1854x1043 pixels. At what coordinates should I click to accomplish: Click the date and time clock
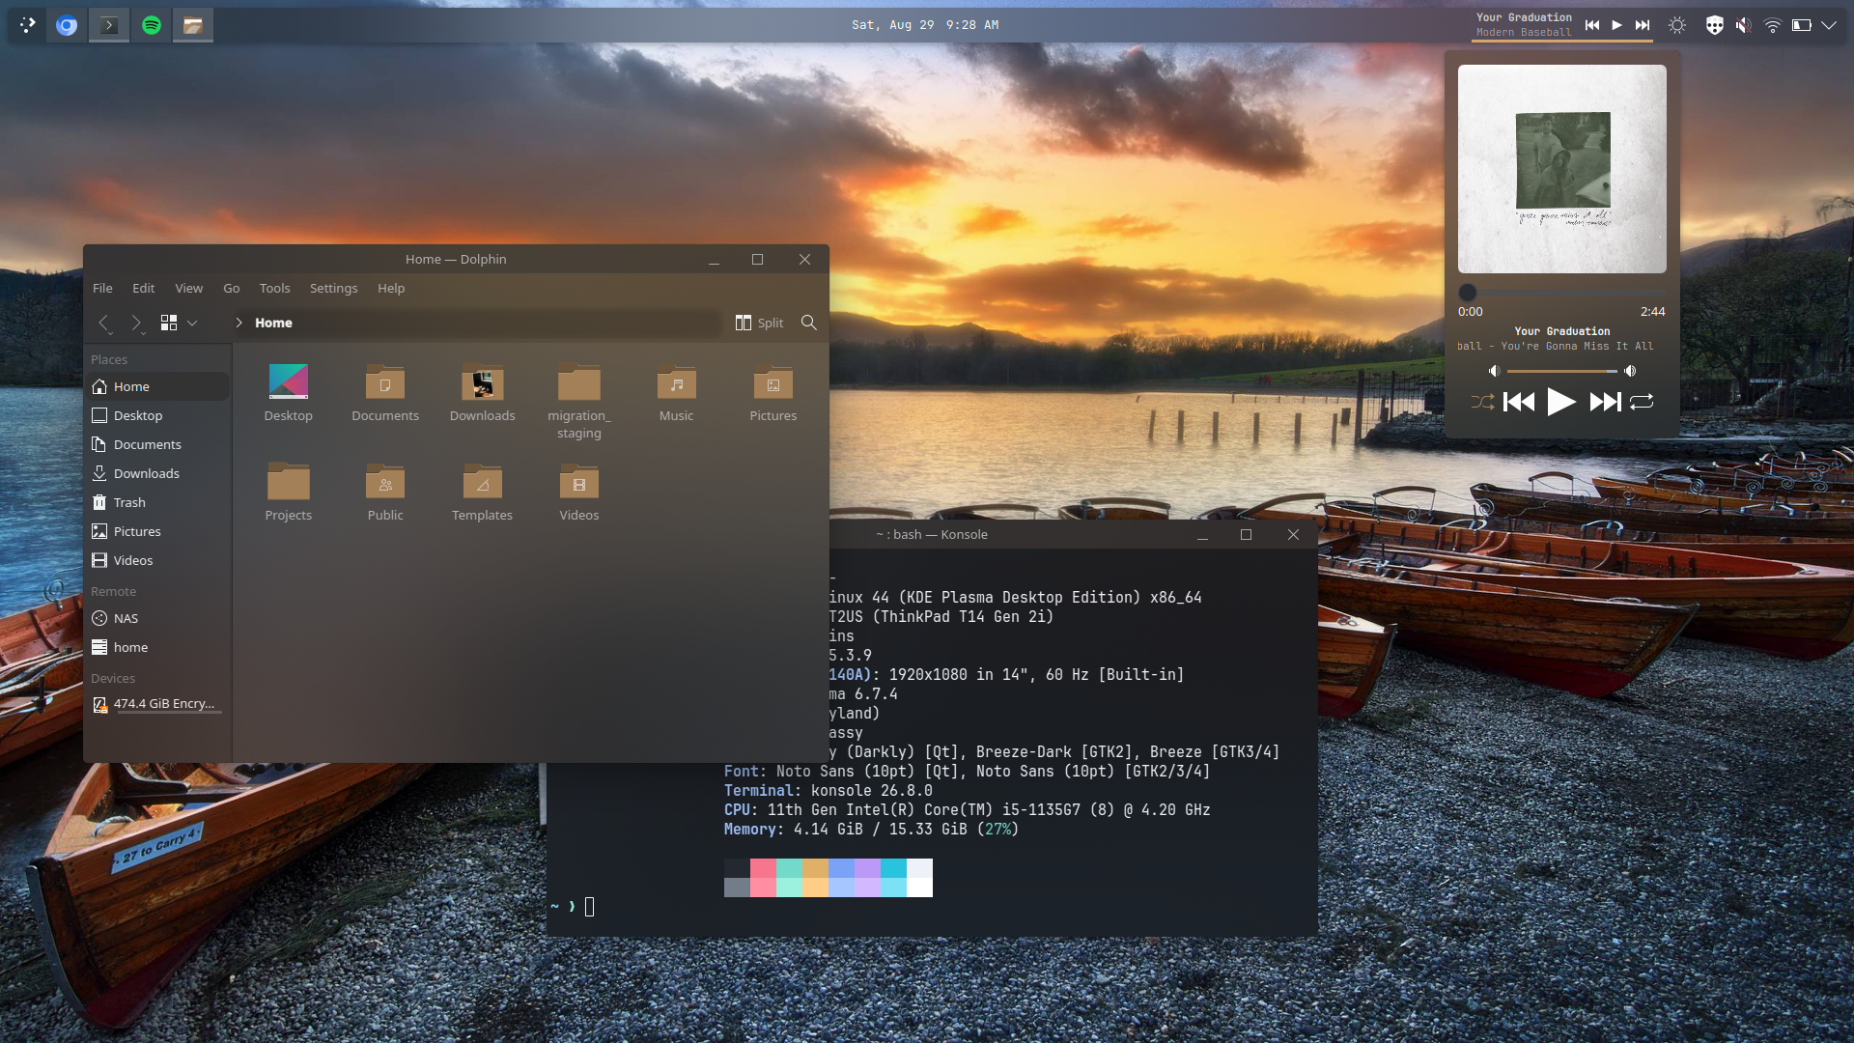925,25
